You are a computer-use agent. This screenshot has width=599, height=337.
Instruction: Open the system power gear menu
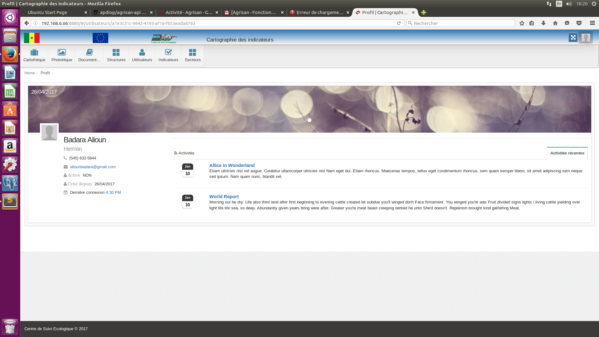[x=594, y=4]
